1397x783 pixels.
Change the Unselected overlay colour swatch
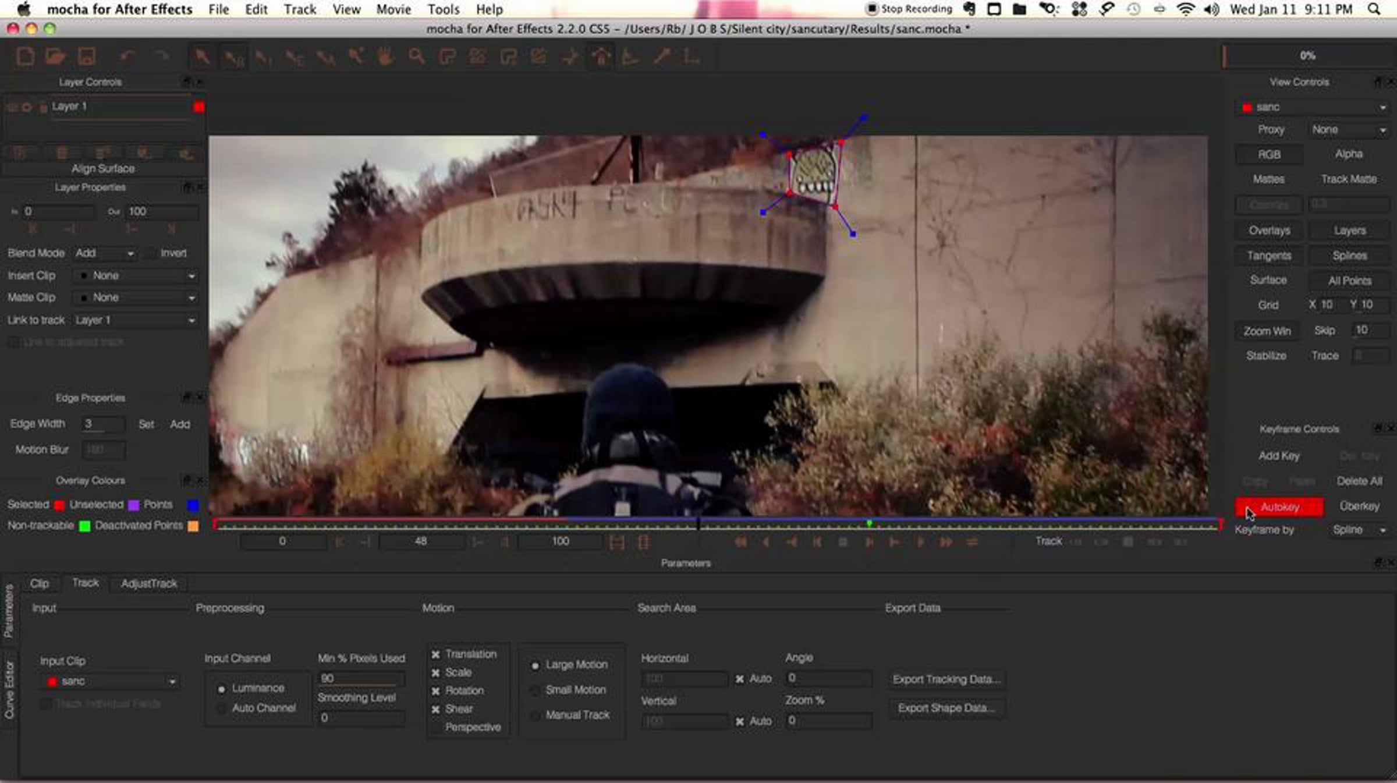(133, 505)
